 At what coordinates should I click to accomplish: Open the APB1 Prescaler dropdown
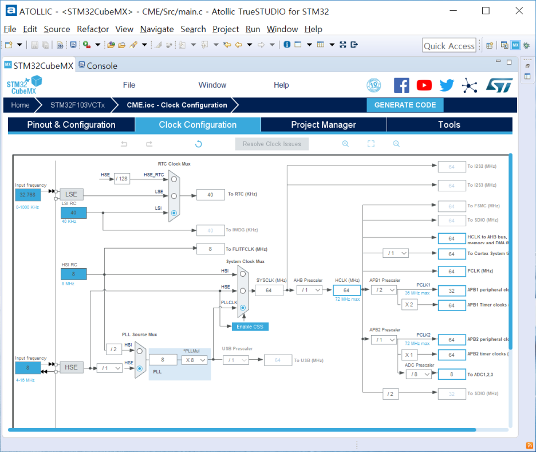[384, 290]
